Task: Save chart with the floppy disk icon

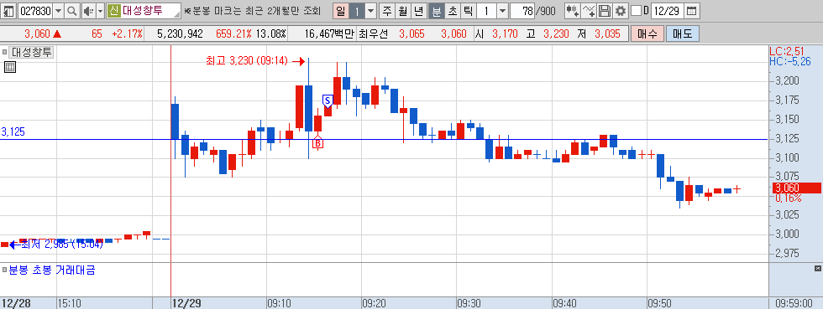Action: pyautogui.click(x=605, y=11)
